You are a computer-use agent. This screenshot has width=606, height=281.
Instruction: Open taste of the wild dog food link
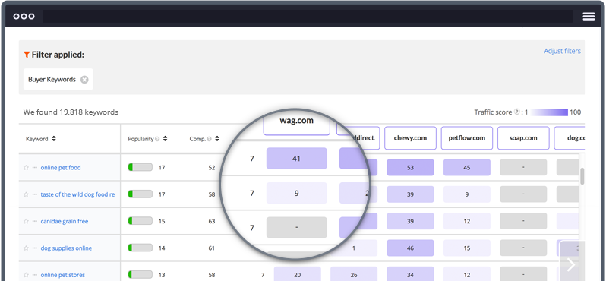point(77,194)
